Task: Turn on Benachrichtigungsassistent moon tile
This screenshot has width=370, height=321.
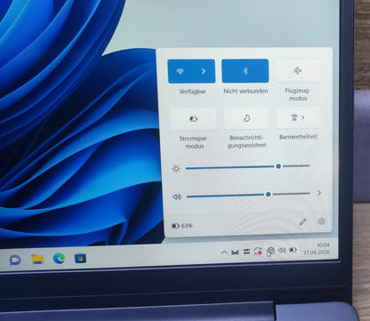Action: pyautogui.click(x=246, y=118)
